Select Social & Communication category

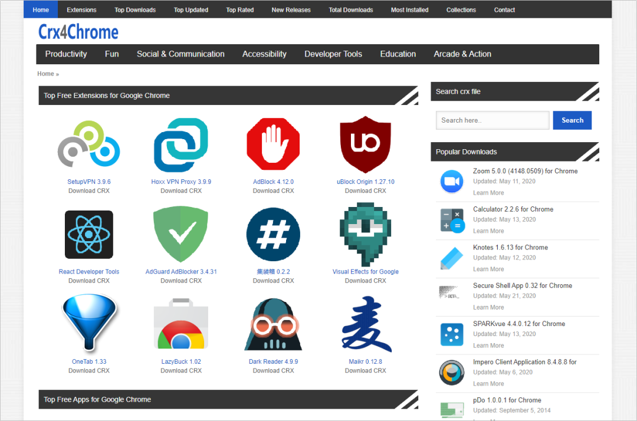(x=180, y=54)
